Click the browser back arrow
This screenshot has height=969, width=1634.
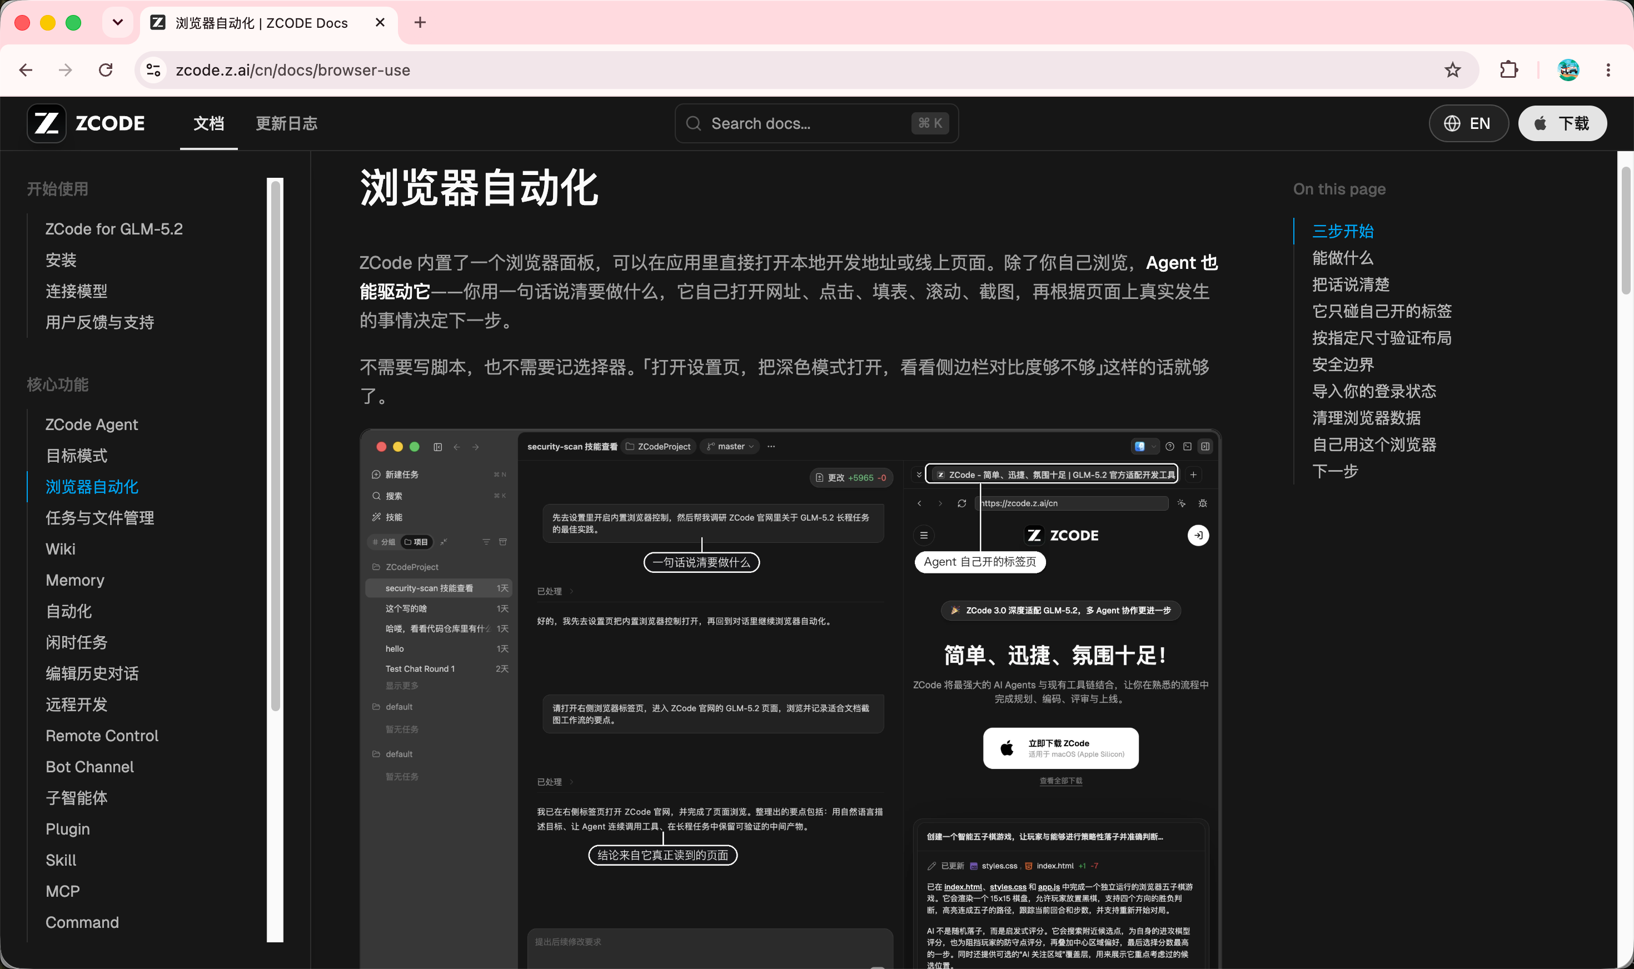[26, 70]
